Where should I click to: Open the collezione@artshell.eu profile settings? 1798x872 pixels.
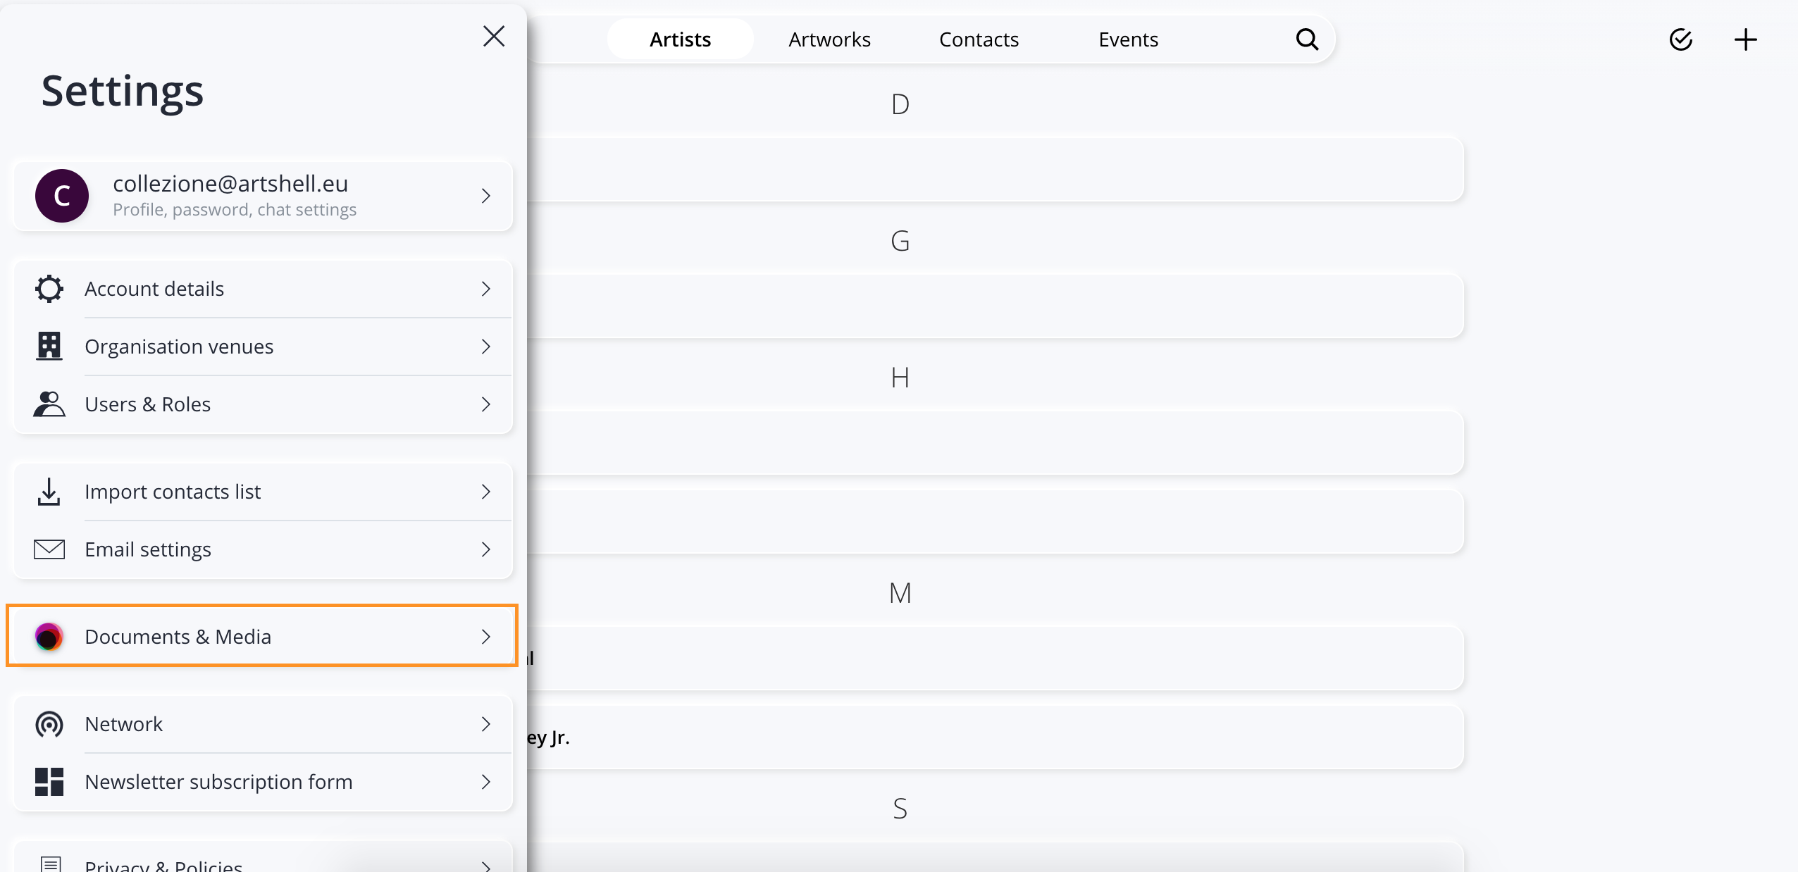pos(263,196)
